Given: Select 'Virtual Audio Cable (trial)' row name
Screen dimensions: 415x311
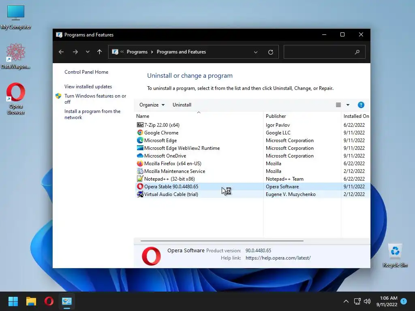Looking at the screenshot, I should 171,194.
